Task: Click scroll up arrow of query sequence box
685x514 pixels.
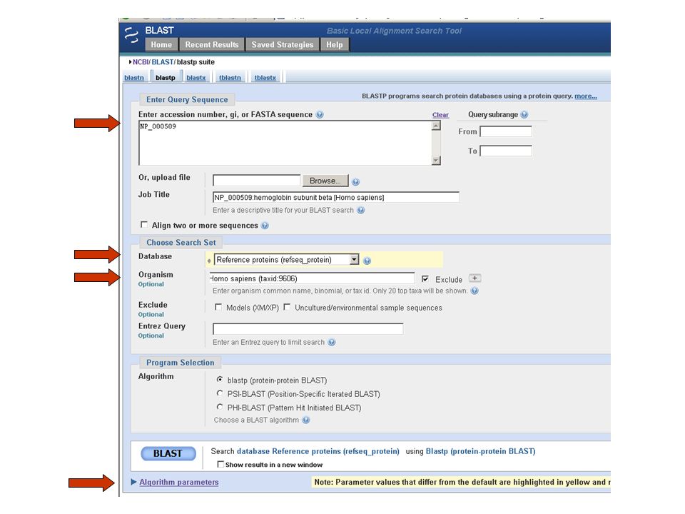Action: click(x=435, y=126)
